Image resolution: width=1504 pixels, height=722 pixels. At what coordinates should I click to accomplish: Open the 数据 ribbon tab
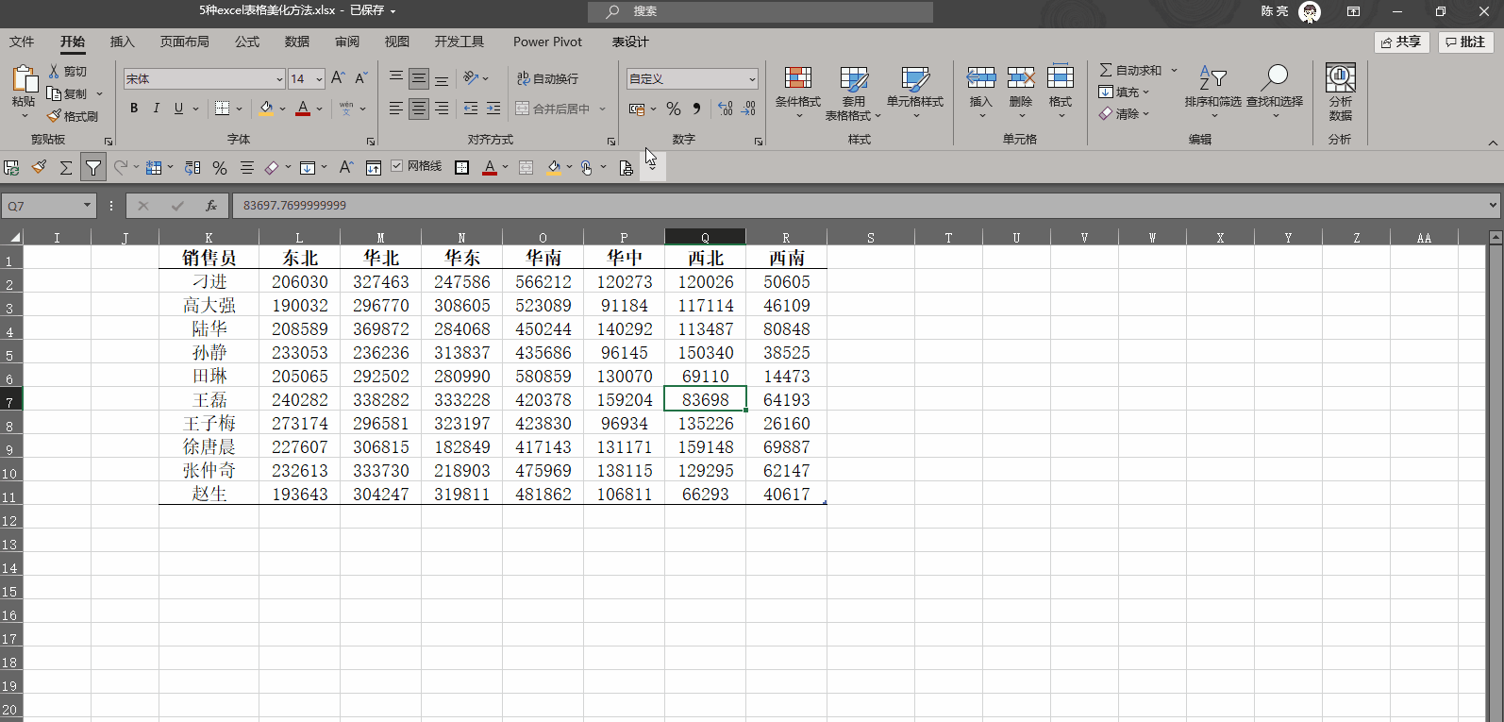[x=297, y=42]
